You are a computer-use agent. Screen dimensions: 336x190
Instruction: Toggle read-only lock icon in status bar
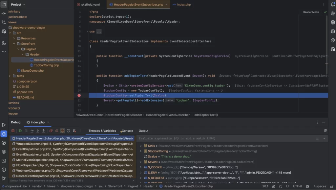332,186
